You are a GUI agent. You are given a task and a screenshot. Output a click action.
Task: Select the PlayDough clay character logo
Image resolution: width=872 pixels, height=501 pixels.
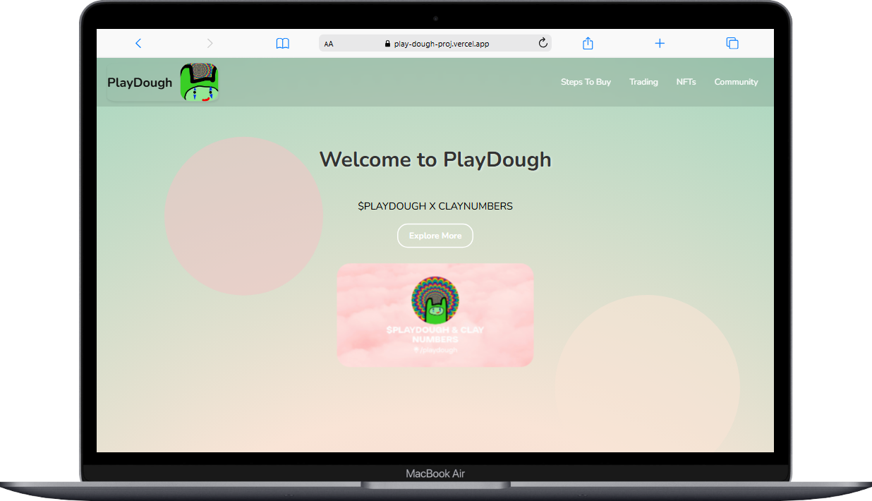click(200, 82)
